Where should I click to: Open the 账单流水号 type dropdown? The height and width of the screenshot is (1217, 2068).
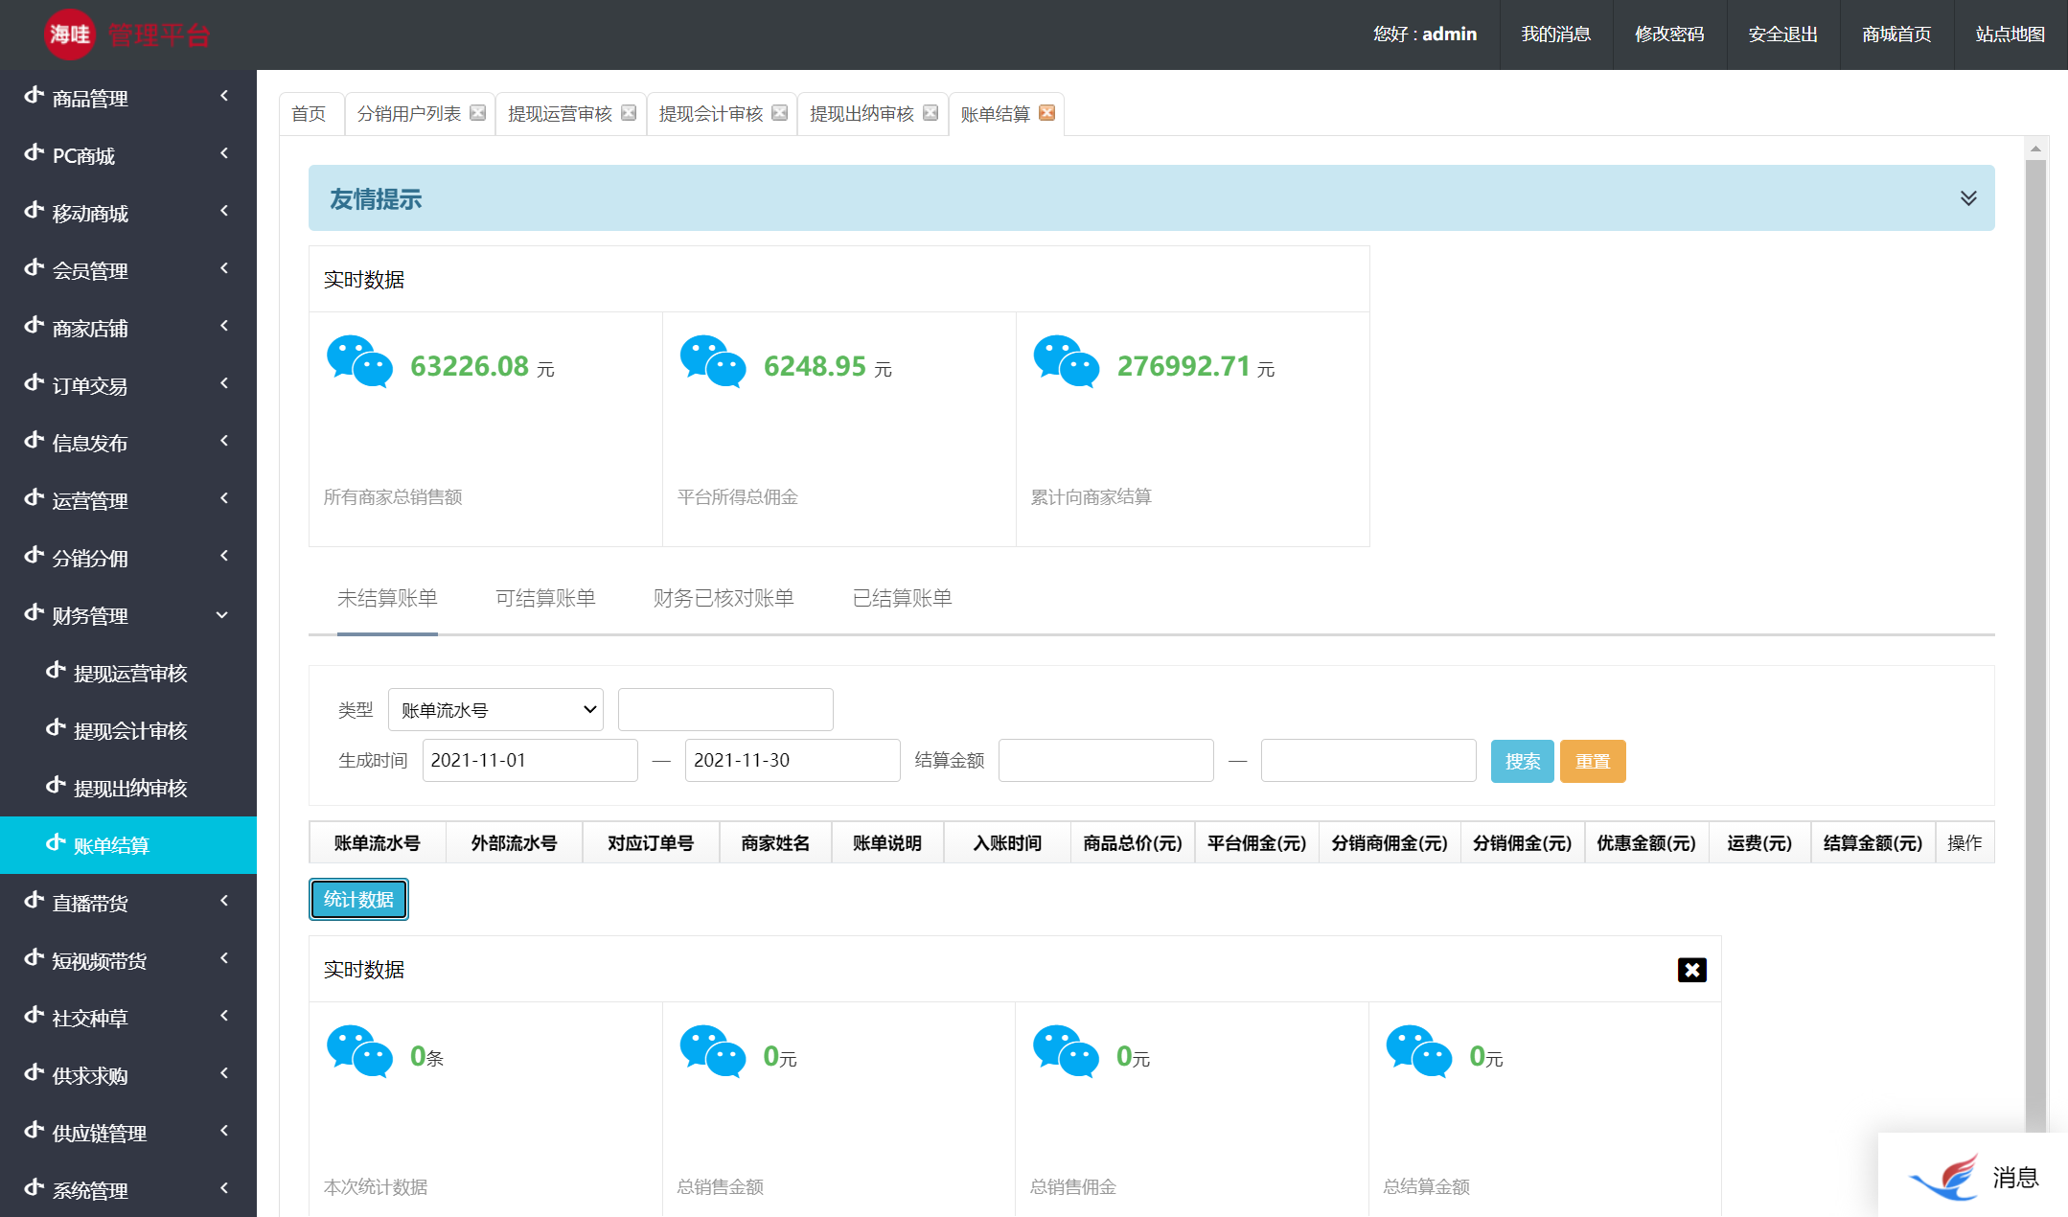pos(494,709)
